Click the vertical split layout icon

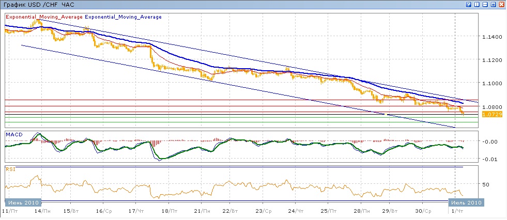(x=476, y=4)
